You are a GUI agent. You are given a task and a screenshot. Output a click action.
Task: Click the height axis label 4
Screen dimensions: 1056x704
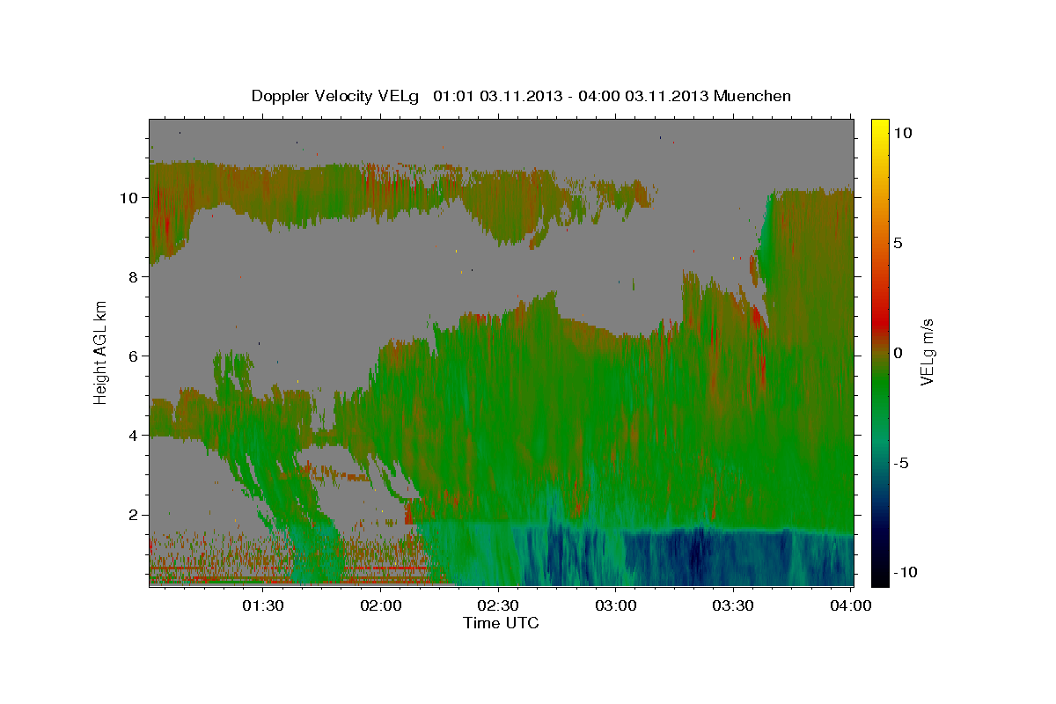pos(135,436)
